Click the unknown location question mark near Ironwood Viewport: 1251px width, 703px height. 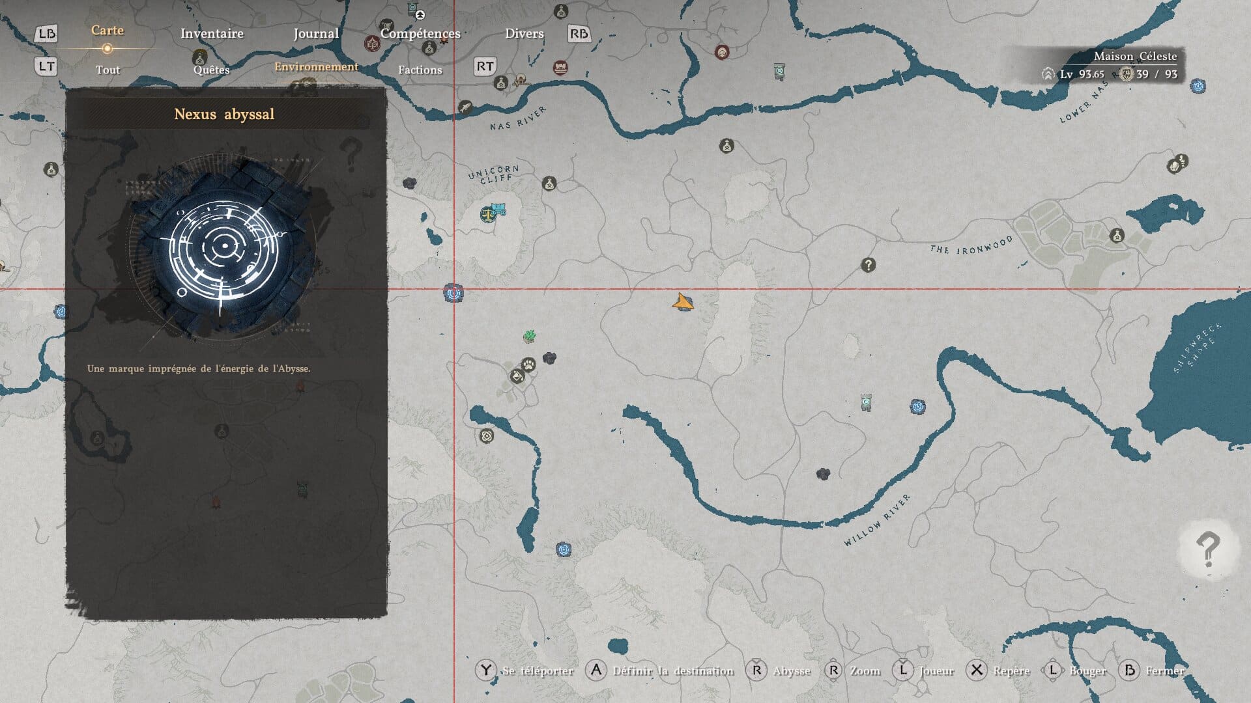pyautogui.click(x=868, y=265)
